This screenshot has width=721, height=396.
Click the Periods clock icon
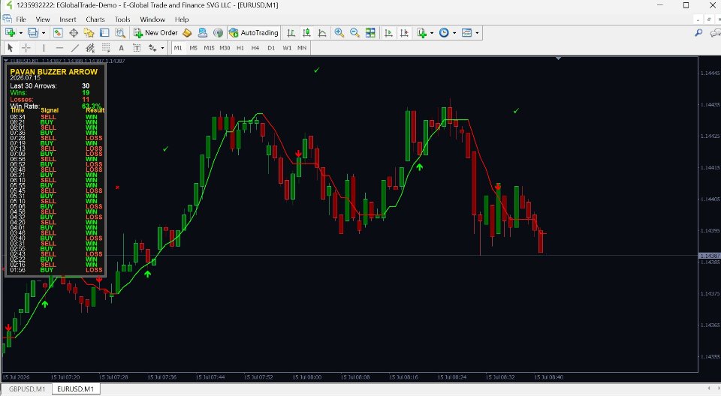coord(444,32)
